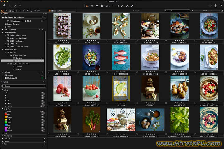This screenshot has height=149, width=224.
Task: Switch browser to list view
Action: click(x=53, y=11)
